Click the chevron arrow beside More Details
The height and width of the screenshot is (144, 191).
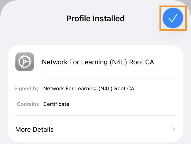coord(174,129)
